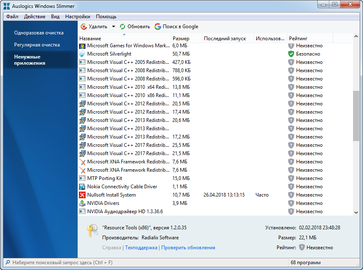
Task: Open the Вид menu
Action: tap(55, 17)
